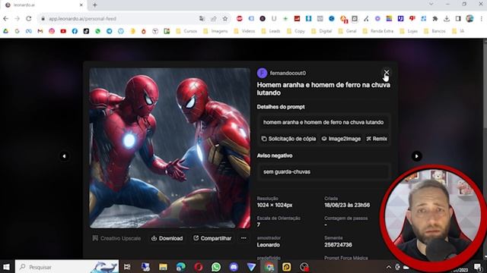Click the sampler value 'Leonardo'
487x273 pixels.
tap(269, 245)
